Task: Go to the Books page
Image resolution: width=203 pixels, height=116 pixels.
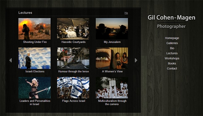Action: click(172, 63)
